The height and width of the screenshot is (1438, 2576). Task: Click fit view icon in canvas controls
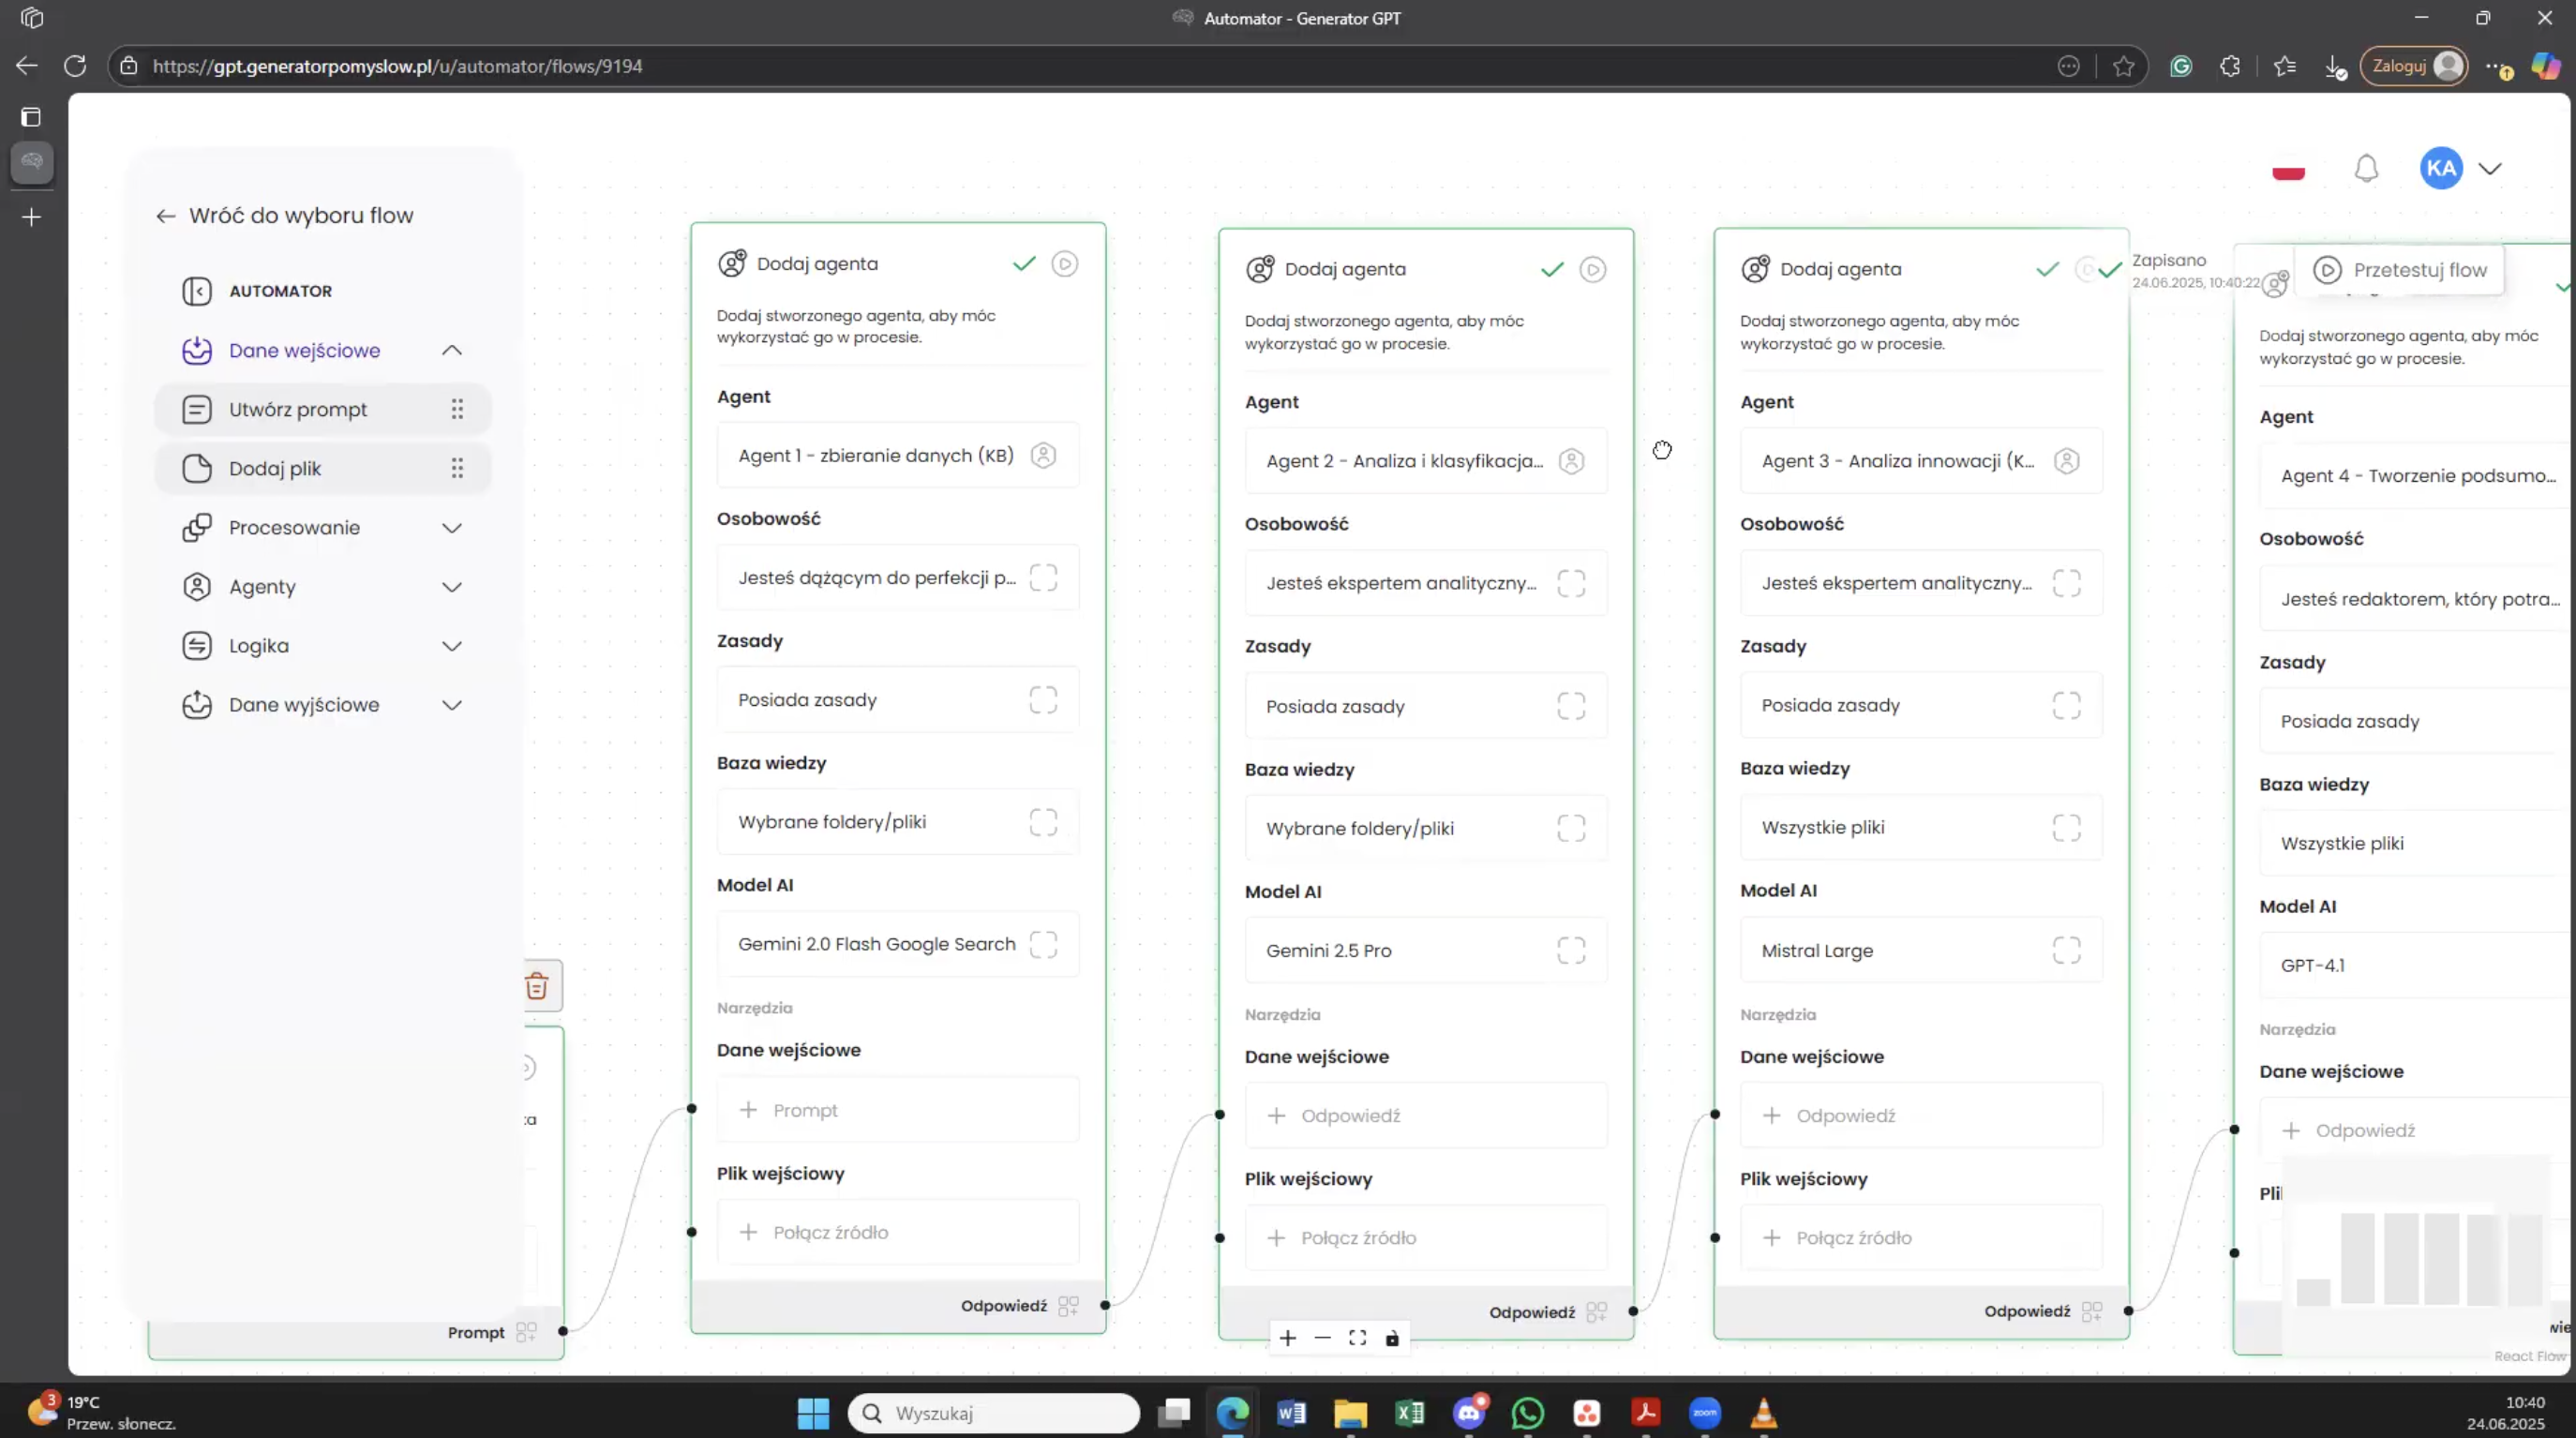[x=1357, y=1338]
